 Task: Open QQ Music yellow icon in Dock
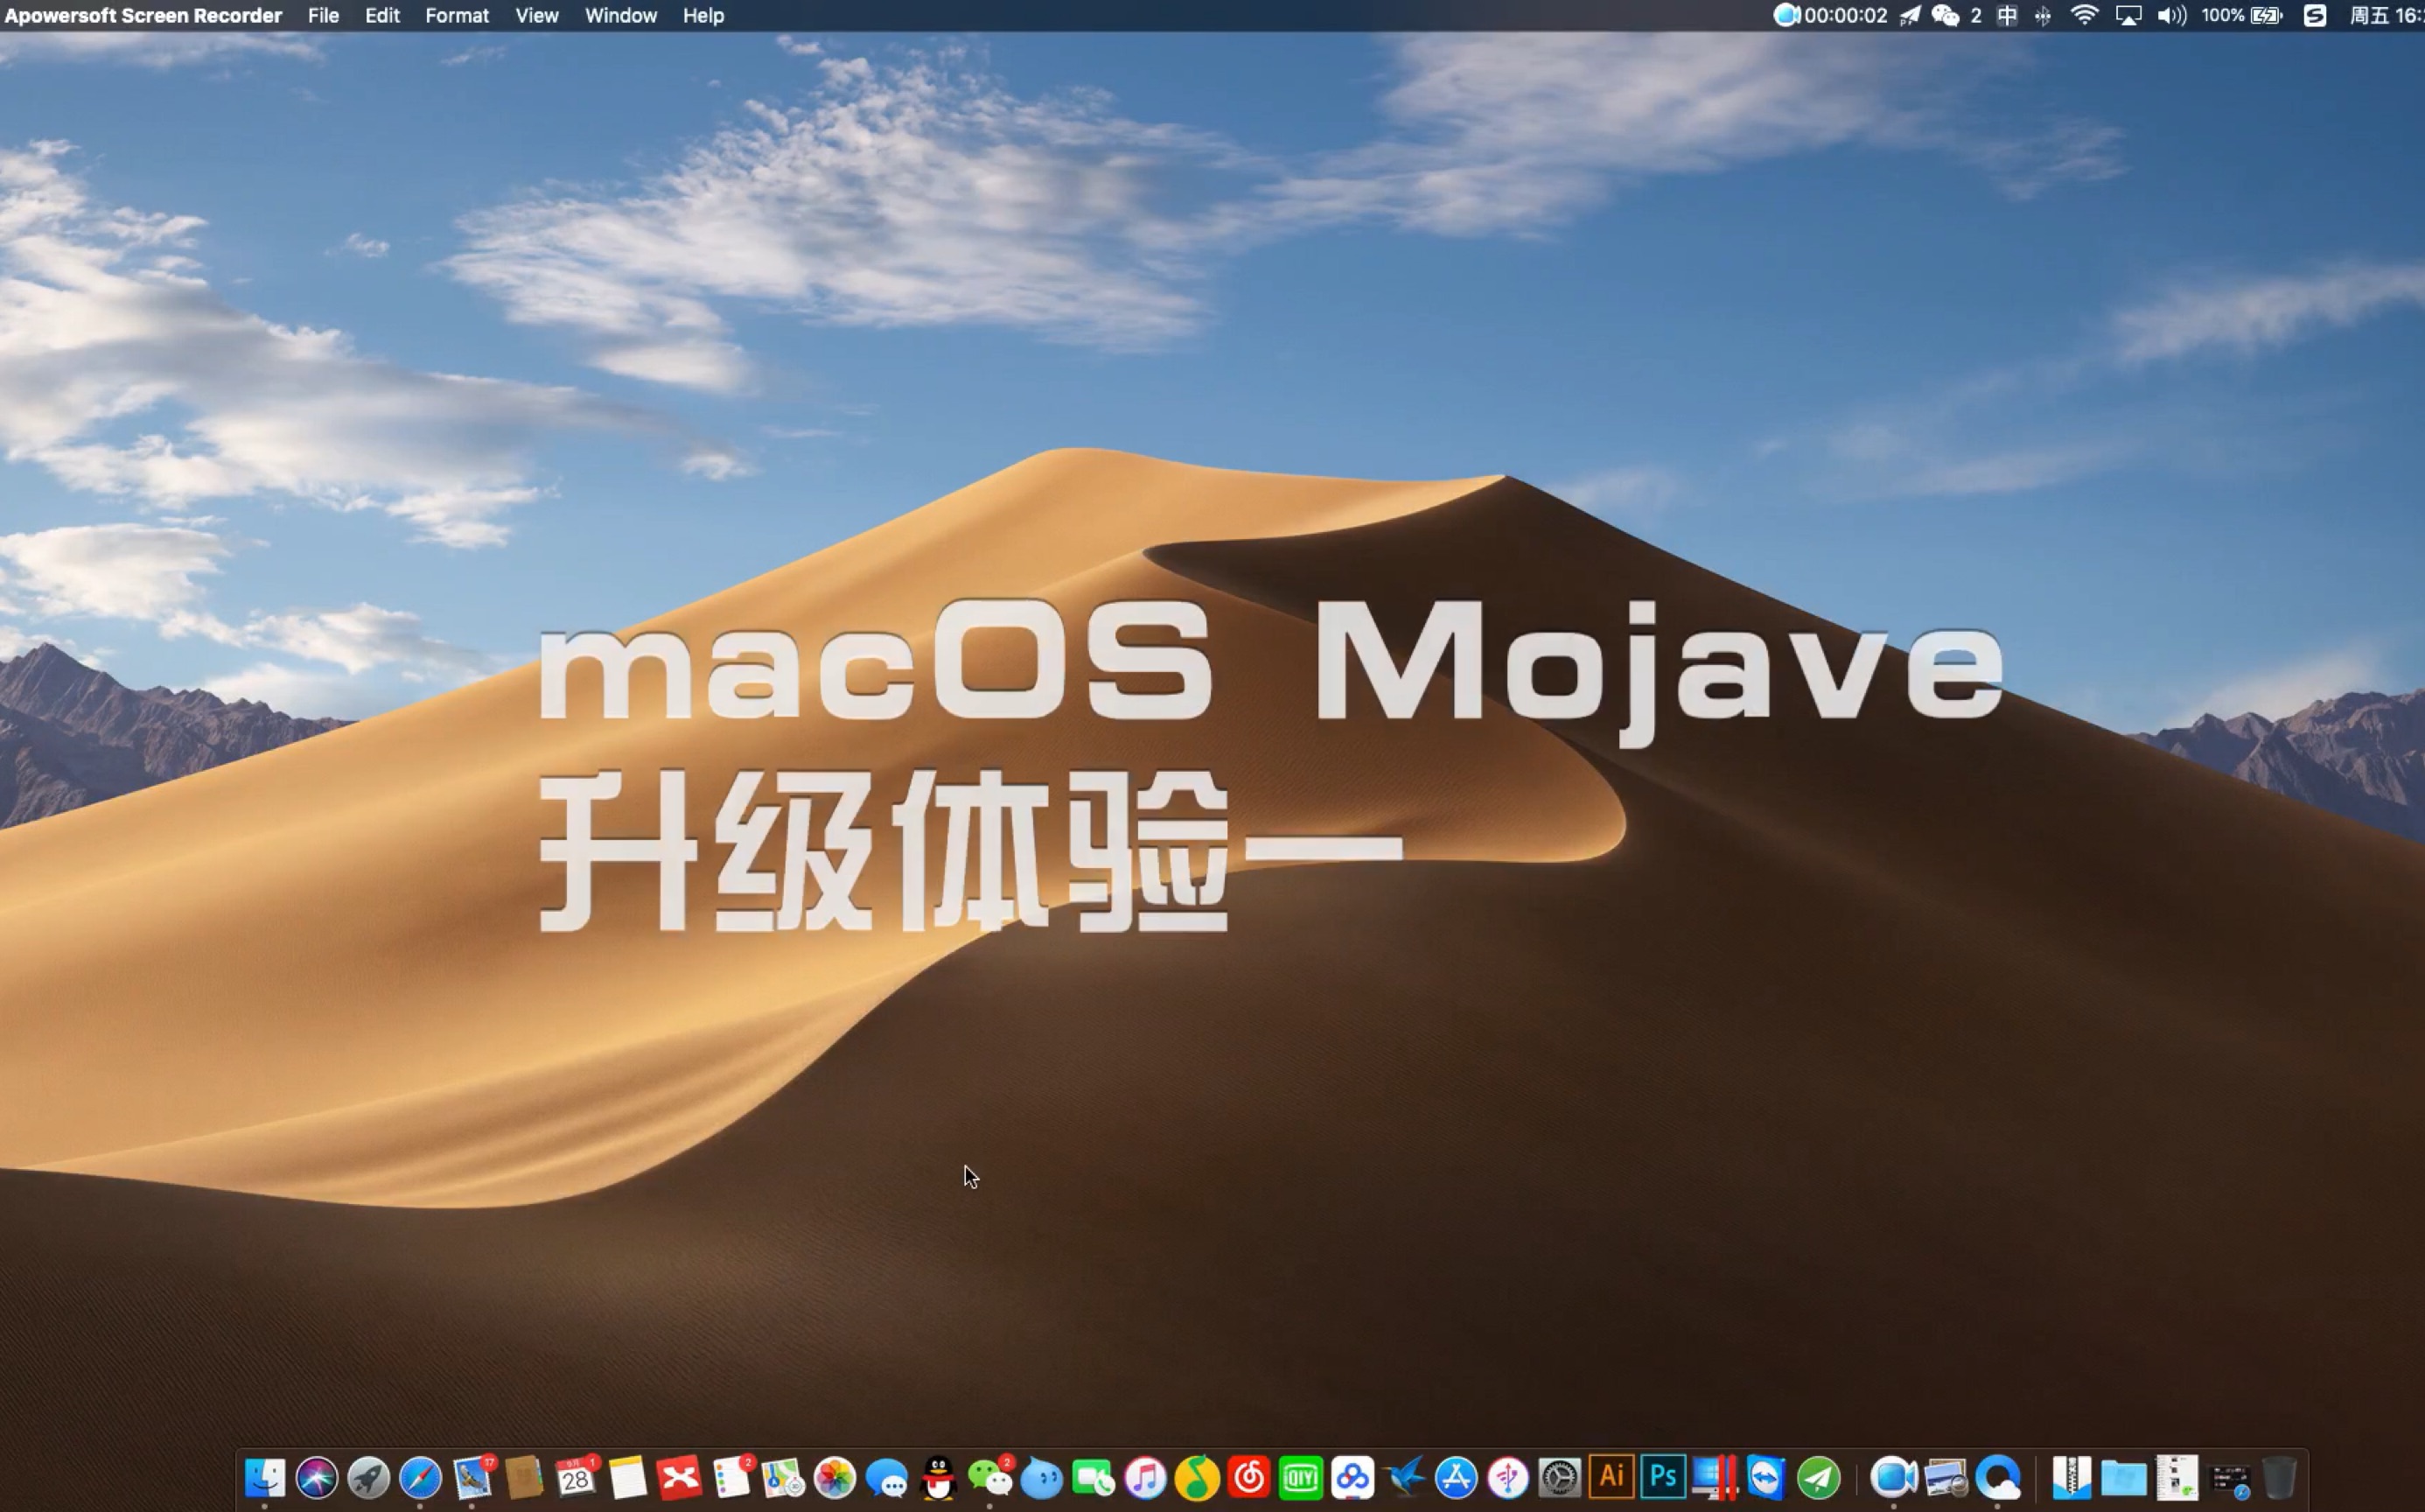pos(1198,1477)
